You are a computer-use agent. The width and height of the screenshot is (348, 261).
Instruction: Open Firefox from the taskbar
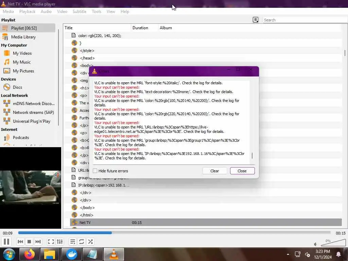(30, 254)
